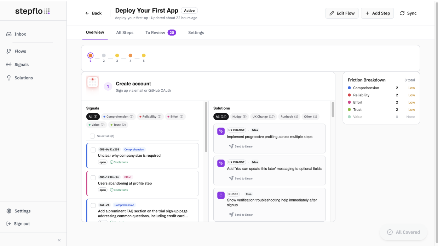Click the Nudge bell icon on verification help card
This screenshot has height=247, width=438.
221,194
